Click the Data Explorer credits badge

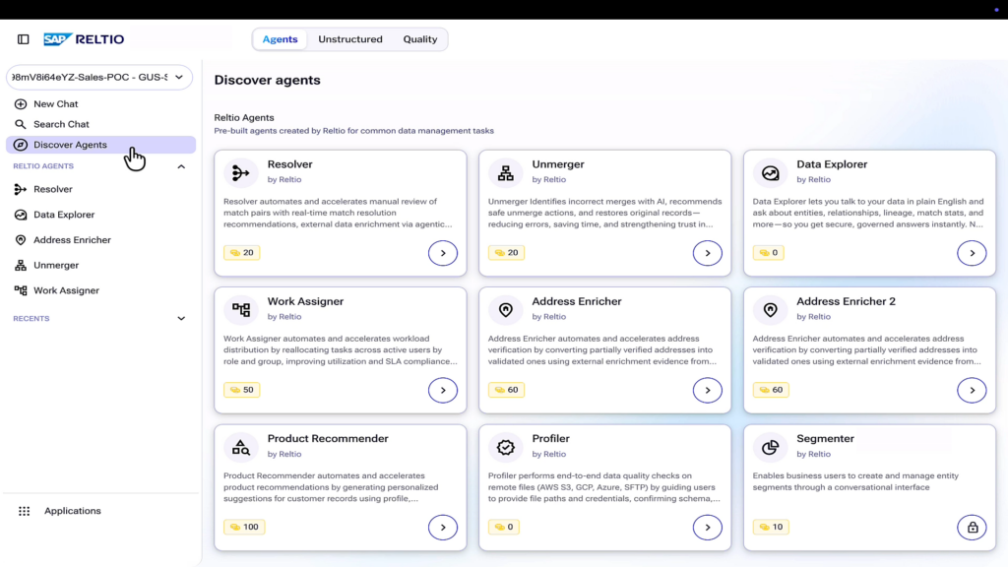769,253
